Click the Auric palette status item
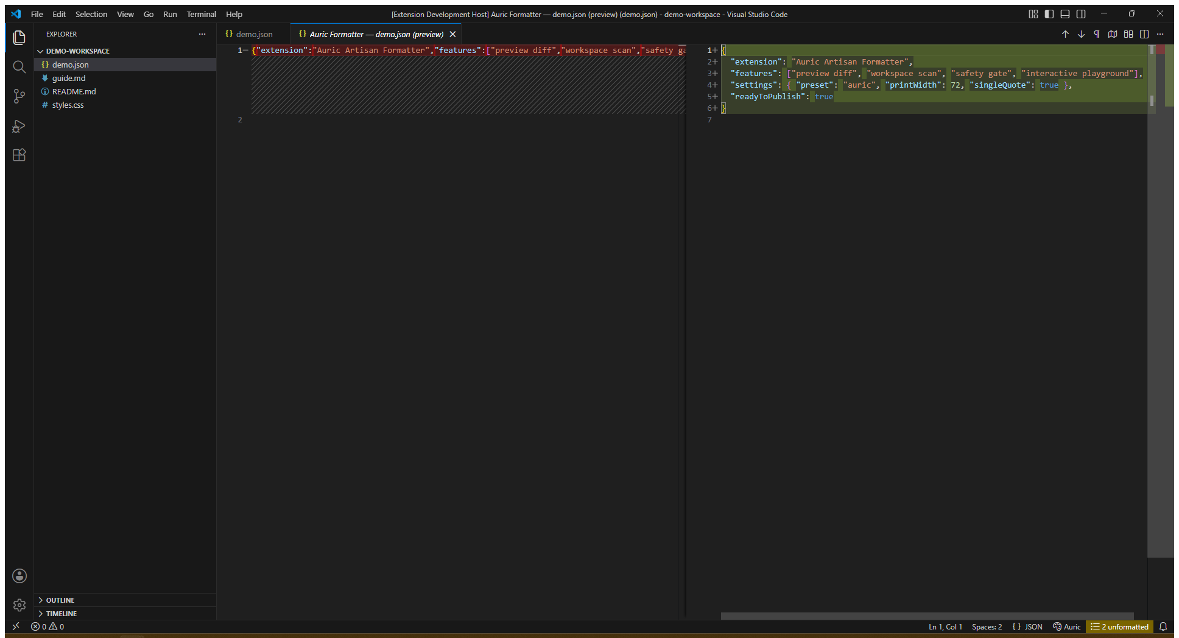The image size is (1179, 638). pos(1066,626)
